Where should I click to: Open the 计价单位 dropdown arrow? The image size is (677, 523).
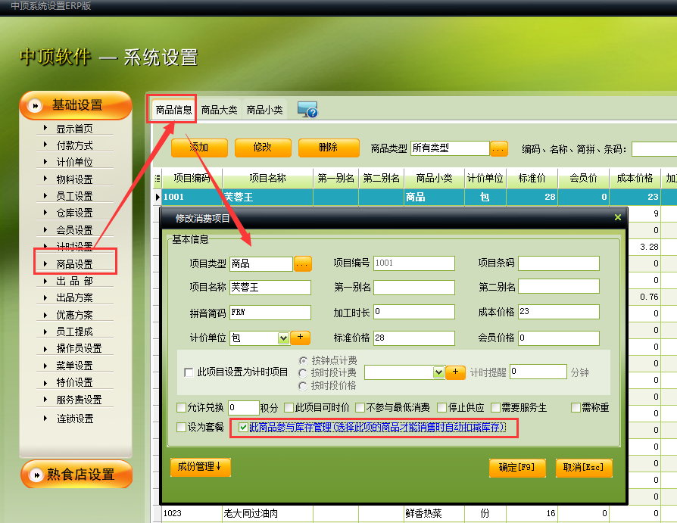[x=283, y=338]
